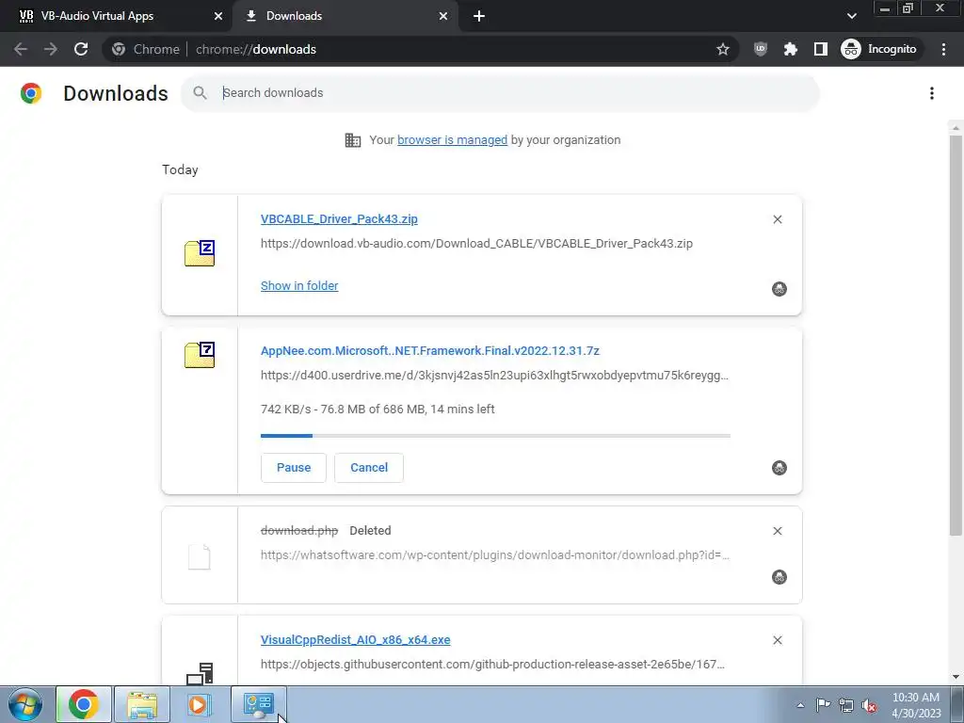This screenshot has height=723, width=964.
Task: Click the AppNee download progress bar
Action: pos(495,436)
